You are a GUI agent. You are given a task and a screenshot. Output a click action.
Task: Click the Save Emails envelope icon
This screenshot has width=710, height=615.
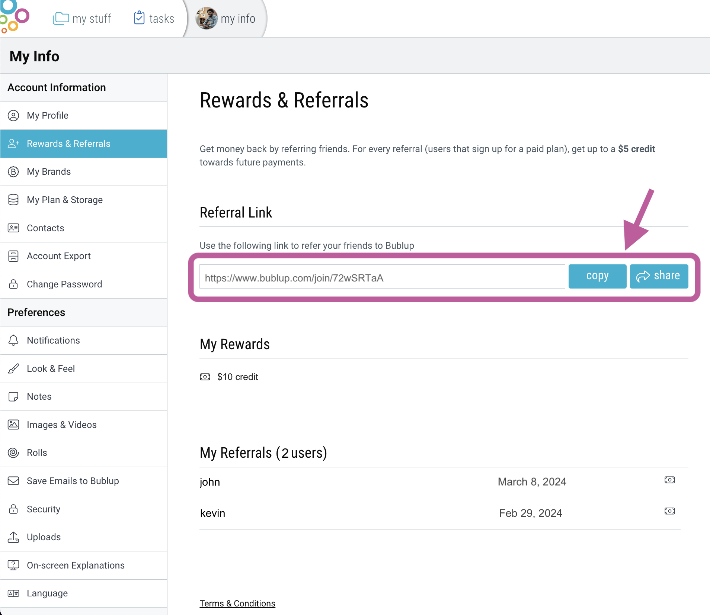pos(13,481)
